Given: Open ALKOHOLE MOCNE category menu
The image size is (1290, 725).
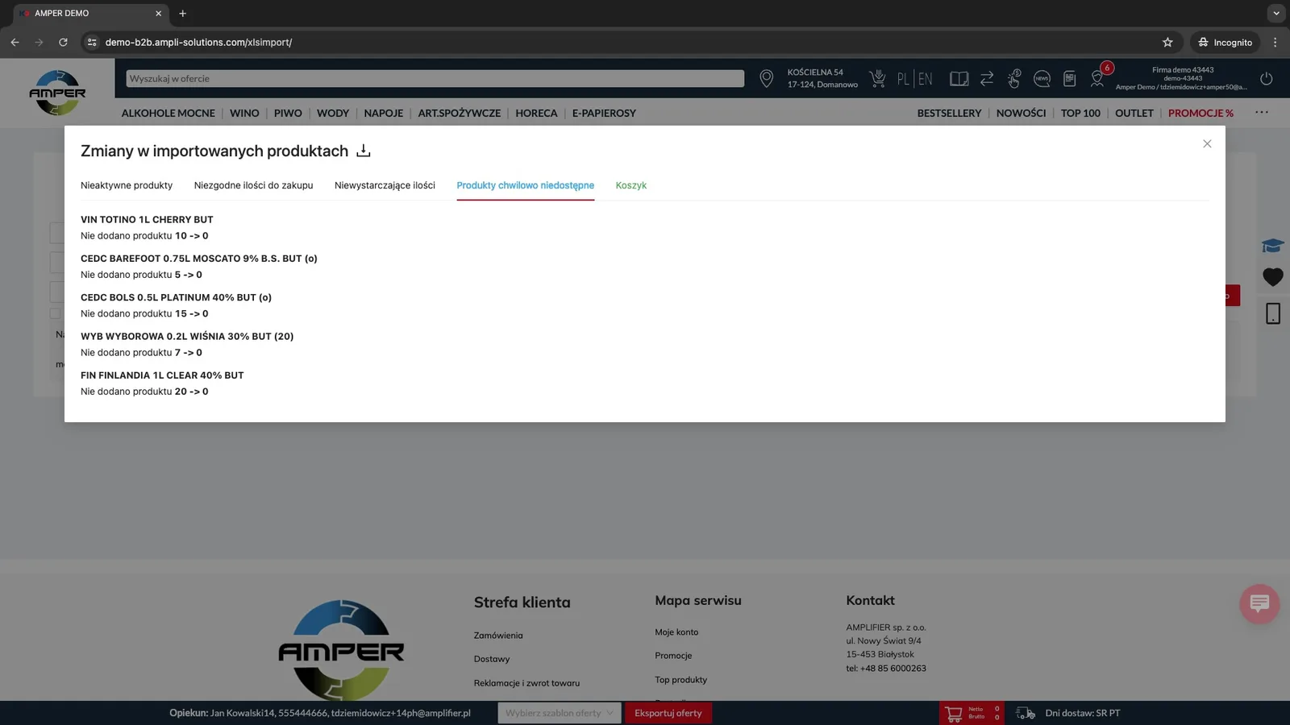Looking at the screenshot, I should (x=168, y=113).
